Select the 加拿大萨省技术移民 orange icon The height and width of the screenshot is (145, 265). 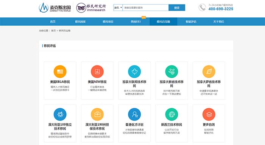click(209, 72)
